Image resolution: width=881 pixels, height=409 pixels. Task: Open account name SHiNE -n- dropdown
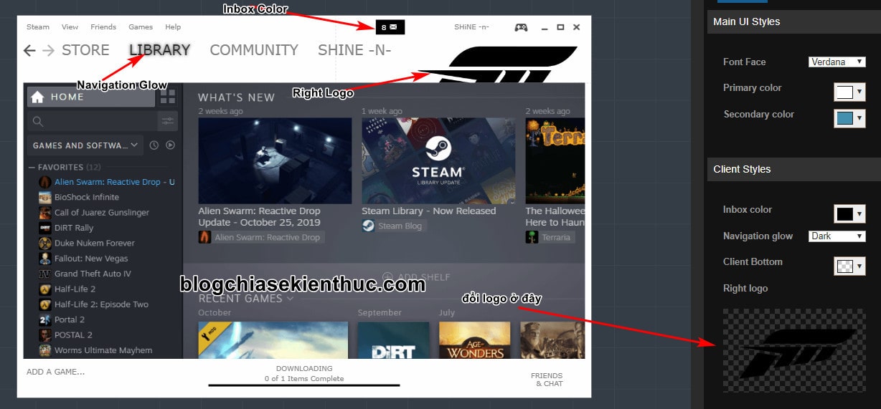[471, 27]
